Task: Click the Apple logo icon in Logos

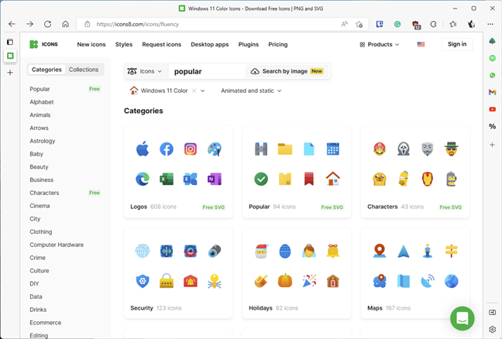Action: click(143, 149)
